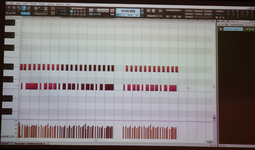Viewport: 255px width, 150px height.
Task: Click the Full Screen button
Action: pos(208,11)
